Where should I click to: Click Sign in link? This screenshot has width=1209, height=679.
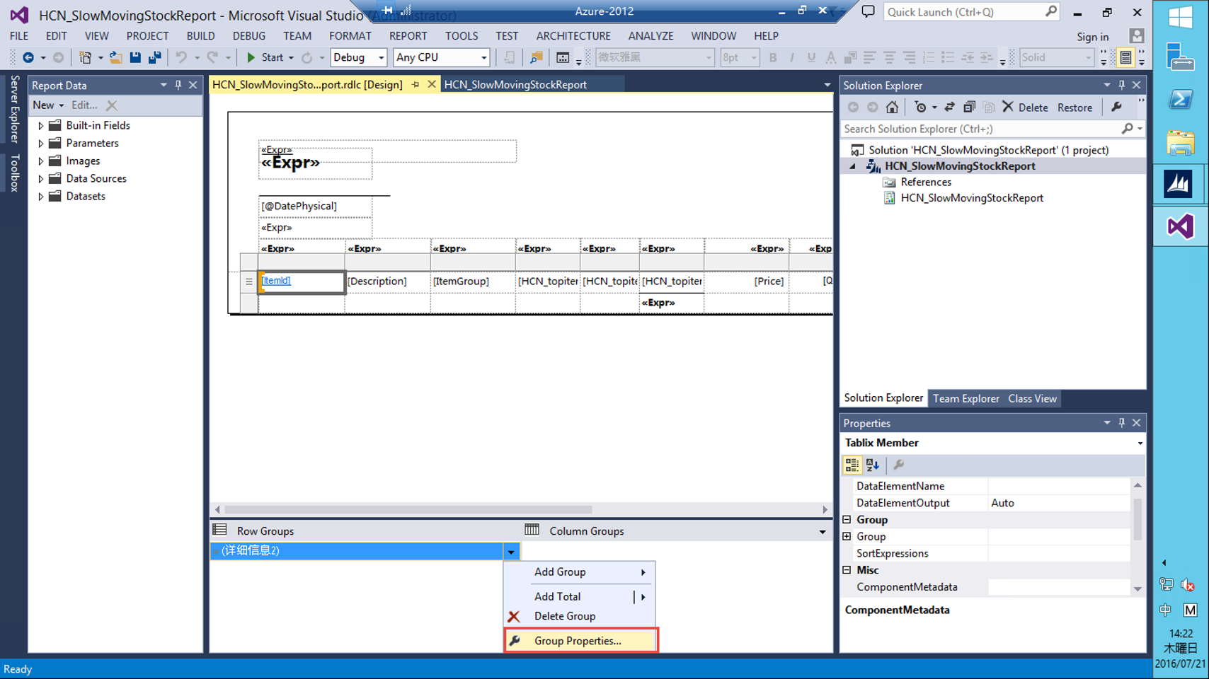click(x=1092, y=37)
